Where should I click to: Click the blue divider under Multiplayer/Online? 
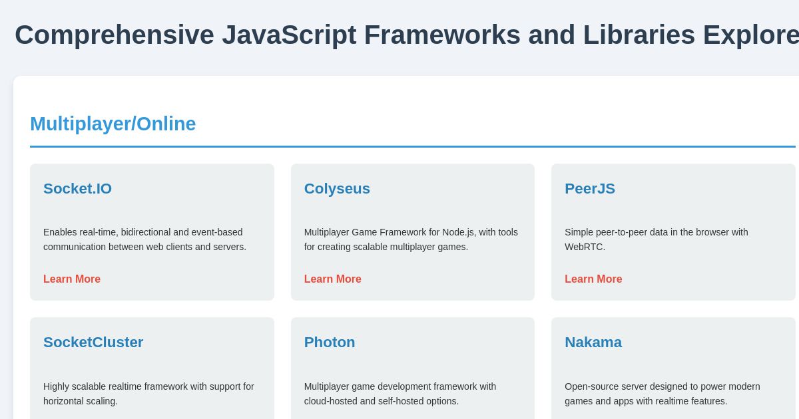413,146
